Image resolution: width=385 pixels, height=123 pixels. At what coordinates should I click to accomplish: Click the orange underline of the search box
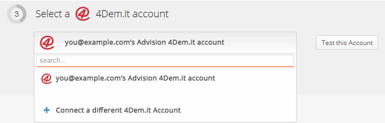pos(165,66)
